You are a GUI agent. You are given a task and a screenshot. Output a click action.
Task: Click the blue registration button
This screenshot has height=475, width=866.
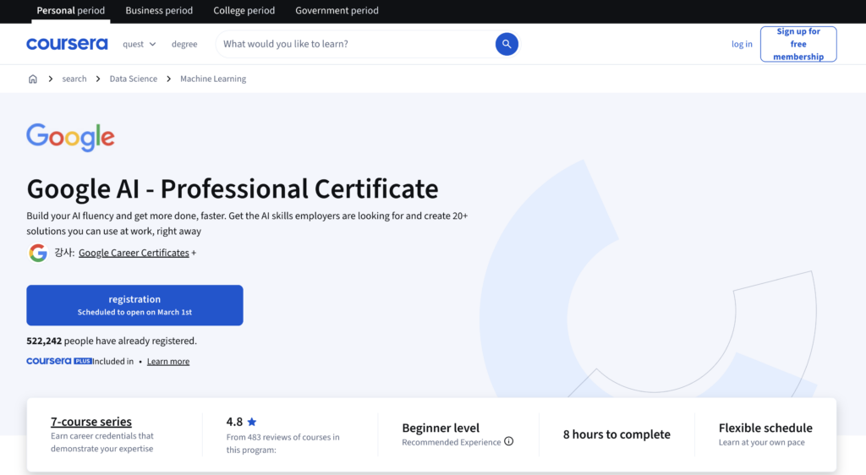pos(134,305)
